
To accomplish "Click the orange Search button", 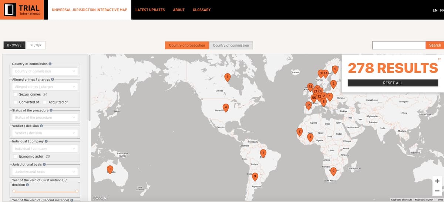I will click(x=435, y=45).
